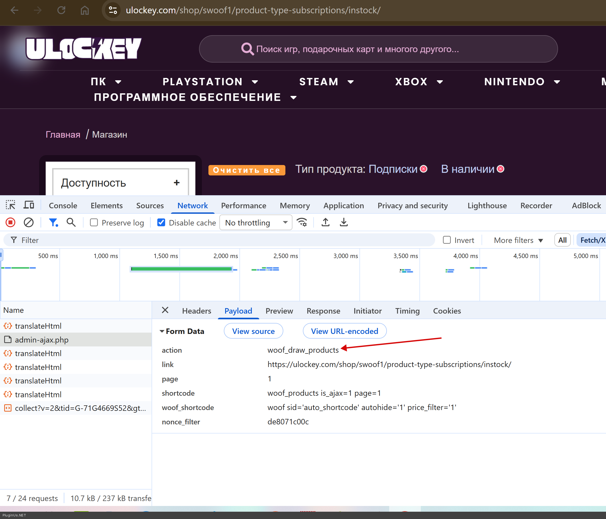Check the Invert filter checkbox

coord(447,240)
